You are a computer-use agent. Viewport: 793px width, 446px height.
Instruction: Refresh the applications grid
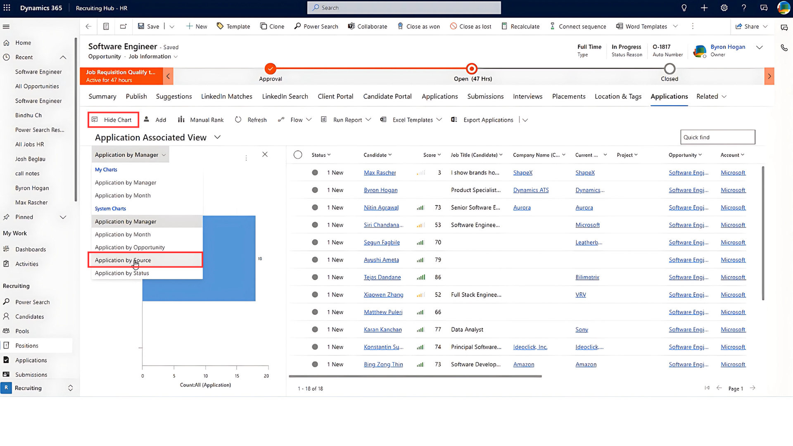[x=251, y=120]
